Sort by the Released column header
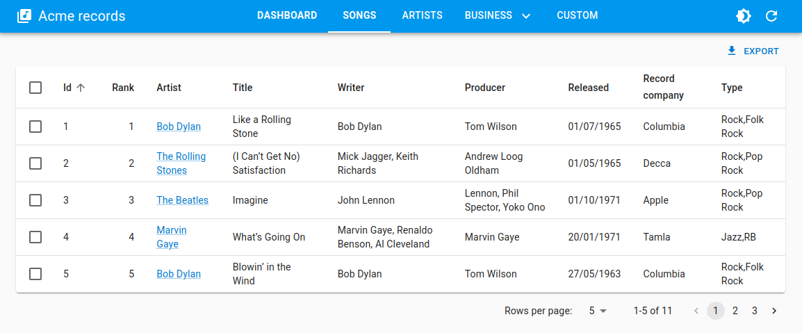The image size is (802, 333). [588, 88]
